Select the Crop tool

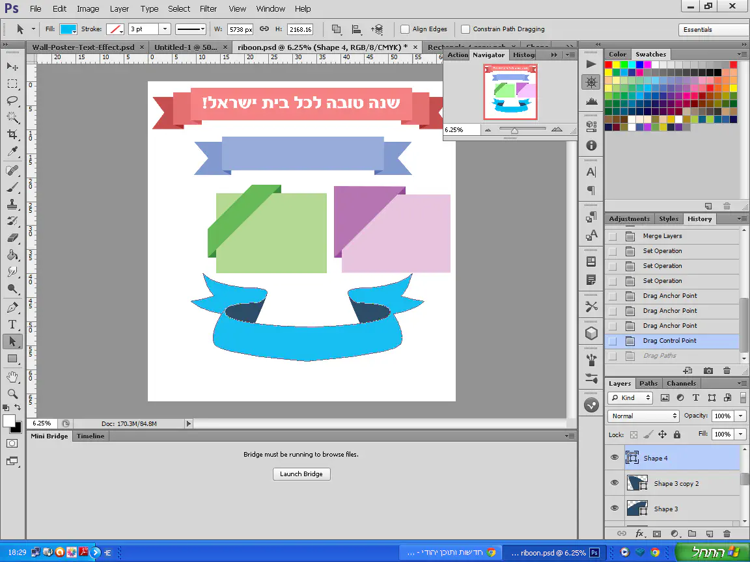click(x=12, y=135)
